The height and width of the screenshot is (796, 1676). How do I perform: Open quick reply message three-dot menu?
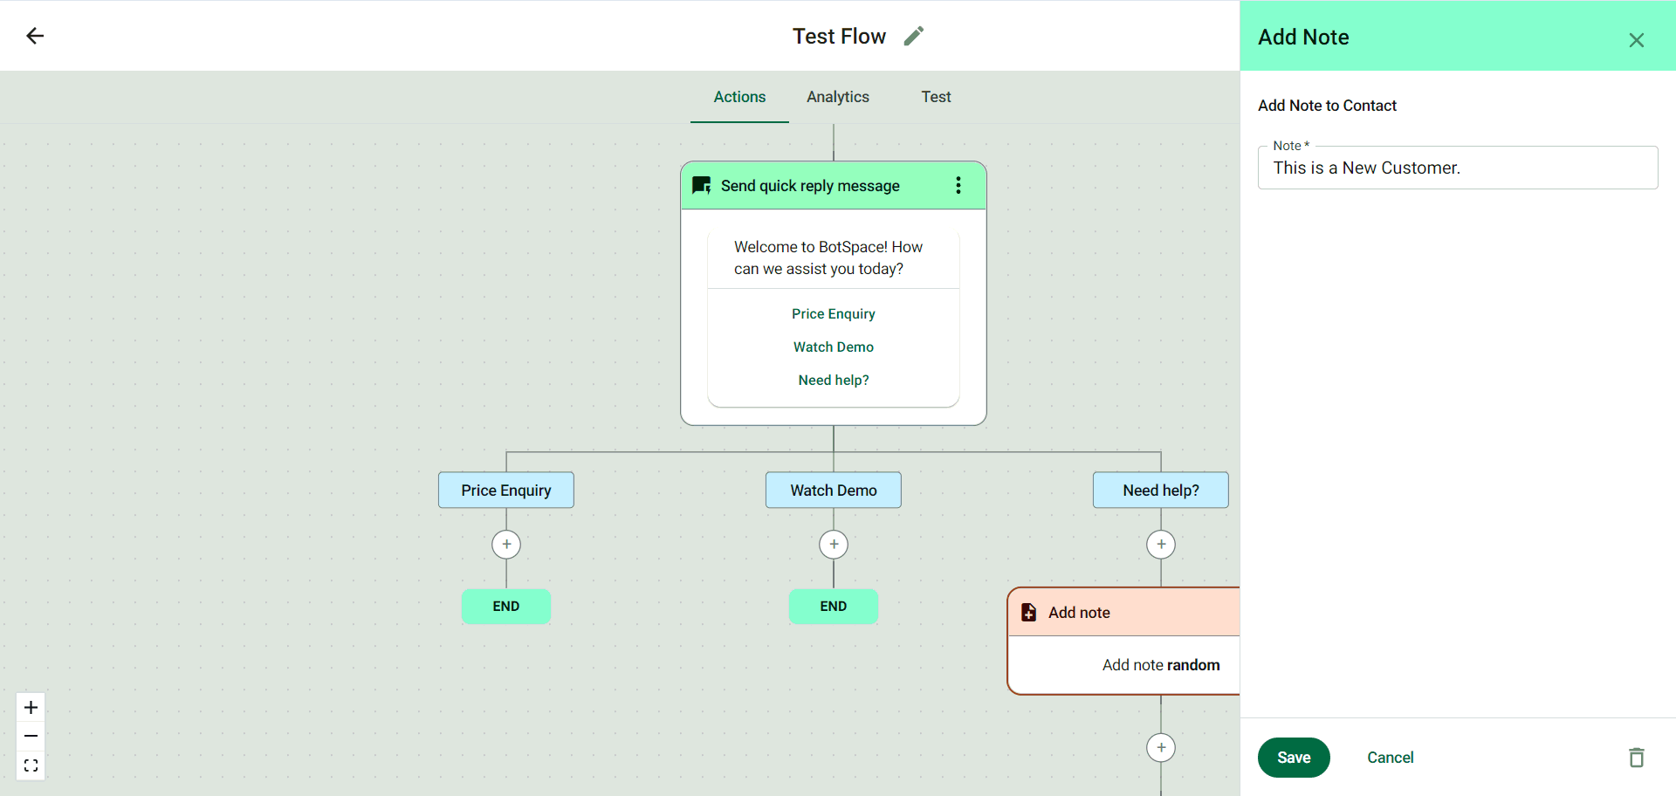point(958,185)
